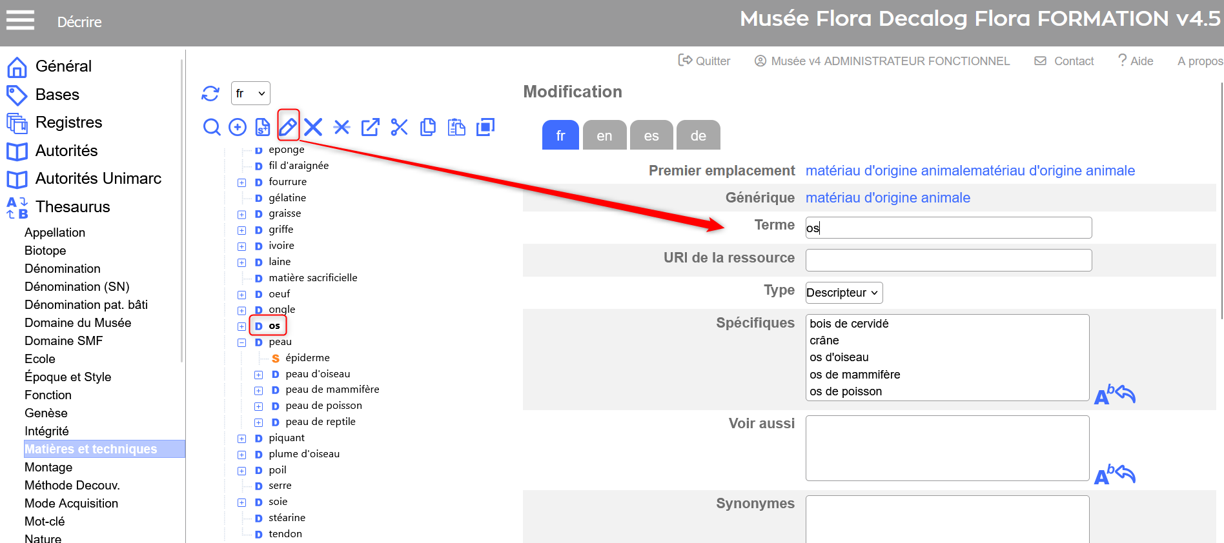
Task: Click the refresh tree icon
Action: point(210,94)
